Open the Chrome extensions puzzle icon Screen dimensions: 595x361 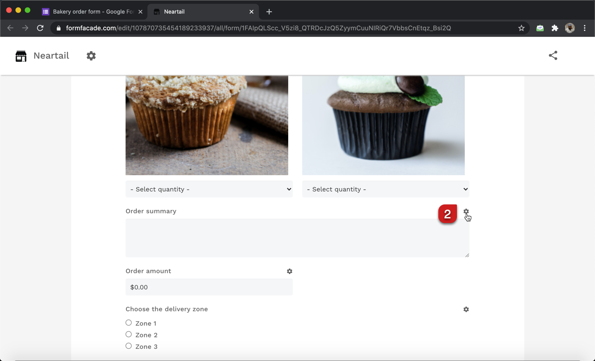(555, 28)
